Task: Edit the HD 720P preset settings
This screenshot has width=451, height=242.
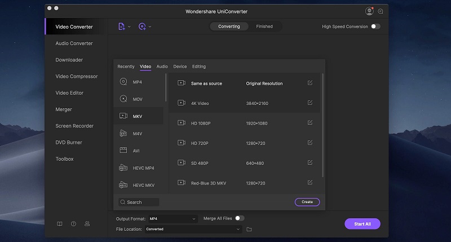Action: coord(309,143)
